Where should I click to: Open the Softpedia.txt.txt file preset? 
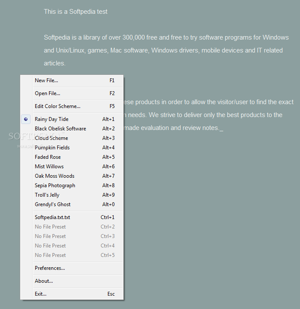tap(72, 217)
